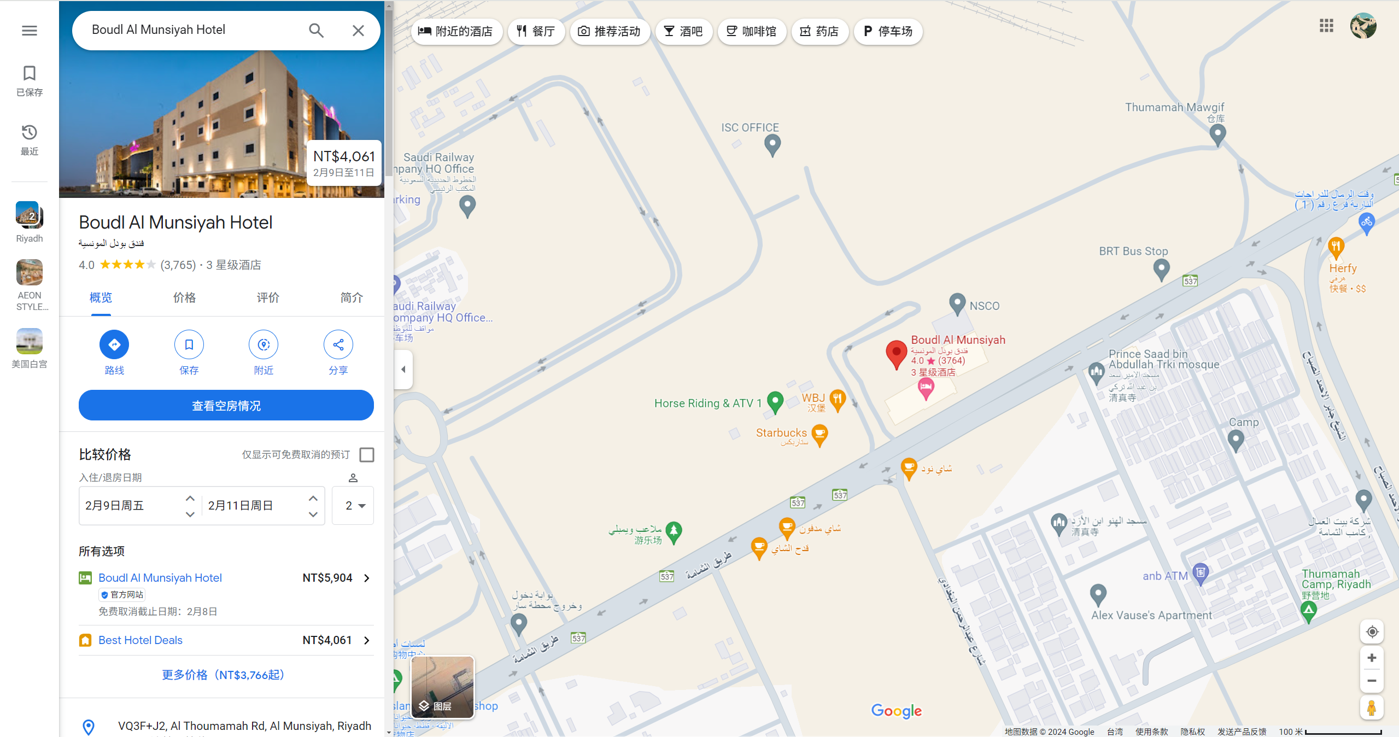Switch to the 价格 prices tab
The image size is (1399, 737).
pyautogui.click(x=184, y=298)
